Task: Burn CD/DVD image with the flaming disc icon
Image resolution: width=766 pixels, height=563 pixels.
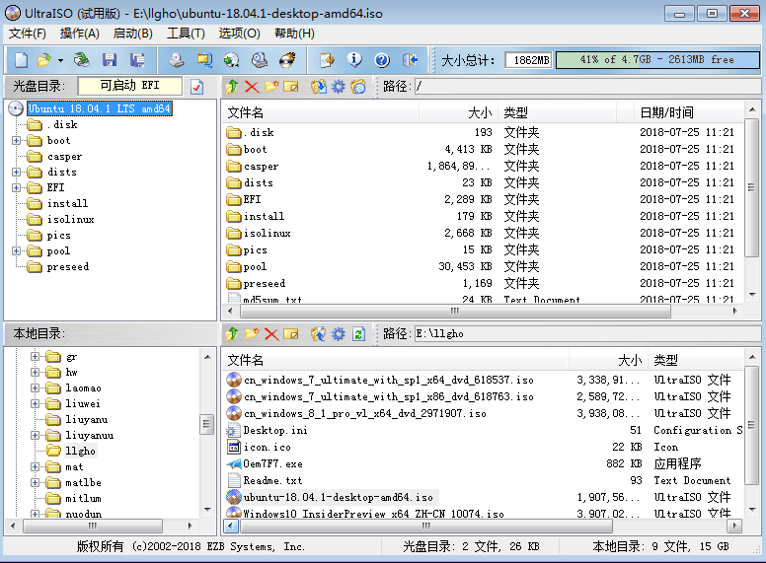Action: pyautogui.click(x=287, y=60)
